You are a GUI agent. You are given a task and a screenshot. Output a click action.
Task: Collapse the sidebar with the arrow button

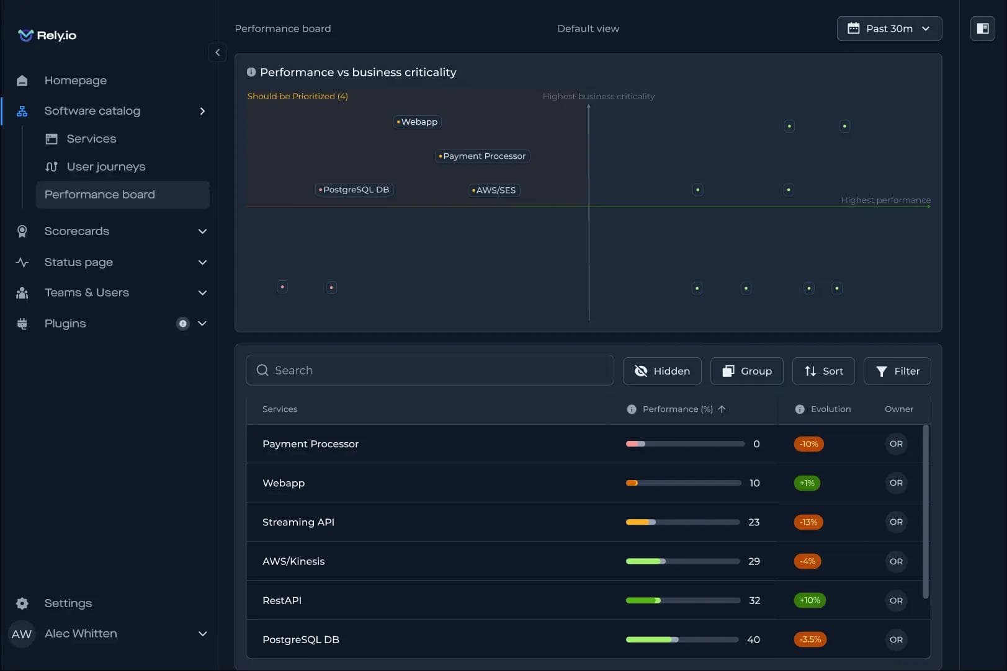click(217, 53)
